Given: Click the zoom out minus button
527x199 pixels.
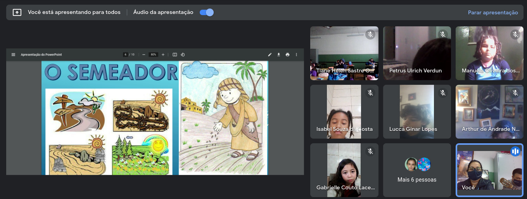Looking at the screenshot, I should click(x=143, y=55).
